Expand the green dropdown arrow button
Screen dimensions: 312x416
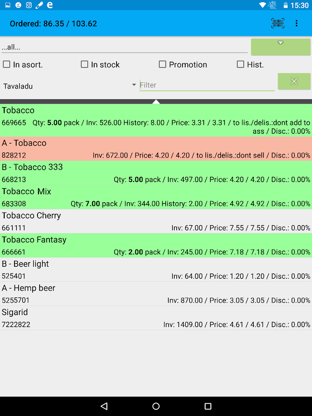tap(280, 46)
